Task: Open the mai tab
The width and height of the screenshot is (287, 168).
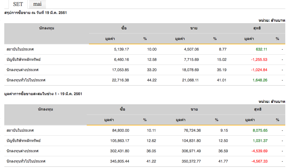Action: pyautogui.click(x=37, y=4)
